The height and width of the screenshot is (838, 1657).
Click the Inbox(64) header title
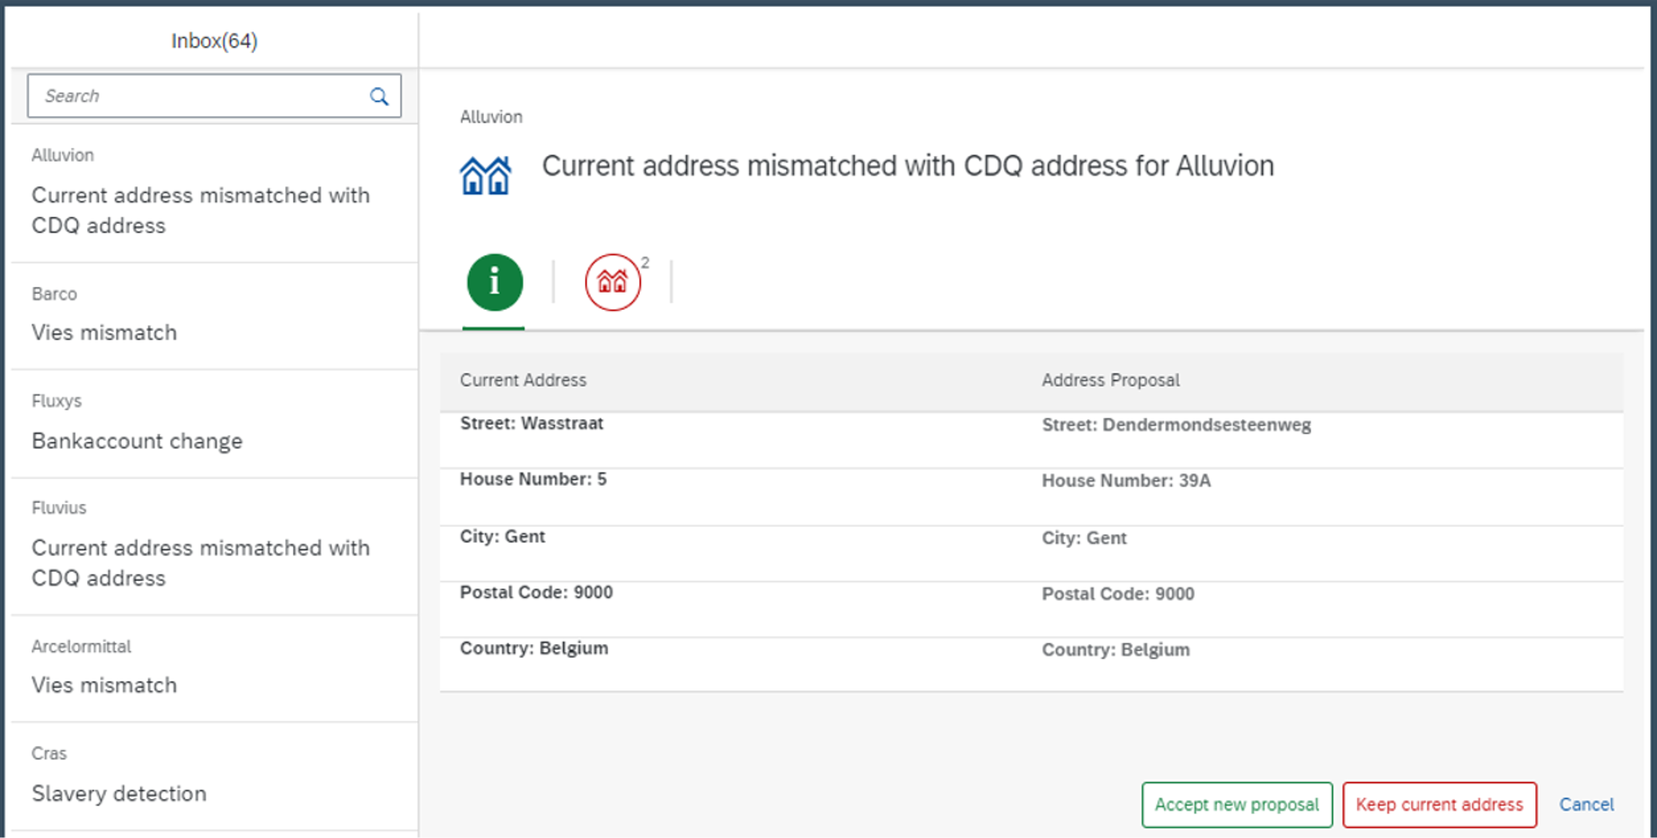coord(215,41)
